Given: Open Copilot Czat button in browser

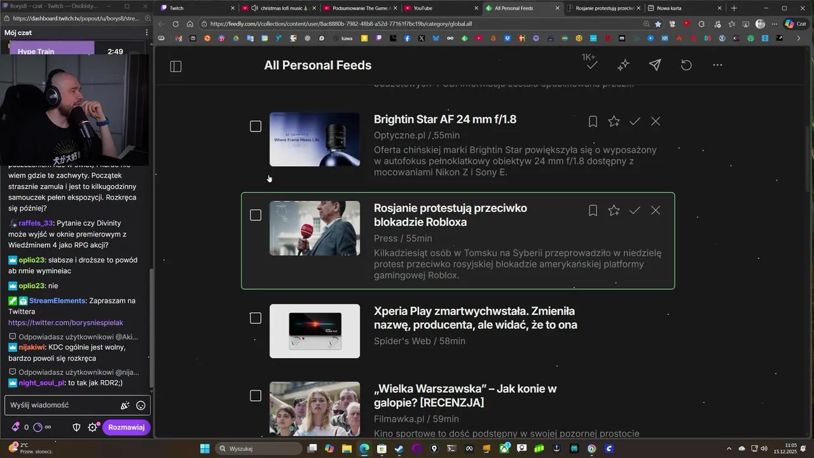Looking at the screenshot, I should pos(795,24).
